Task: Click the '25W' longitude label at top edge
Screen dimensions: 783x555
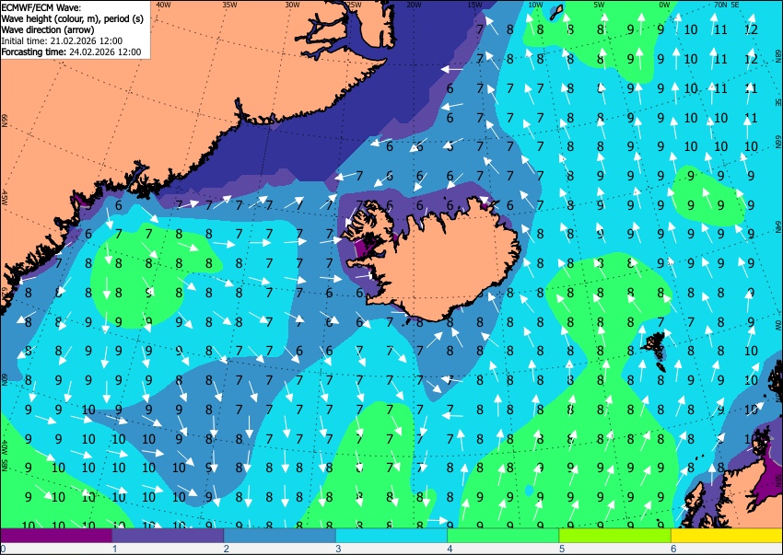Action: click(355, 5)
